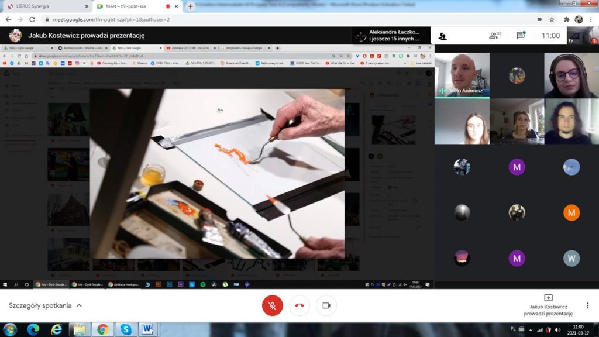This screenshot has height=337, width=599.
Task: Click the Koło Animusz participant video tile
Action: 462,75
